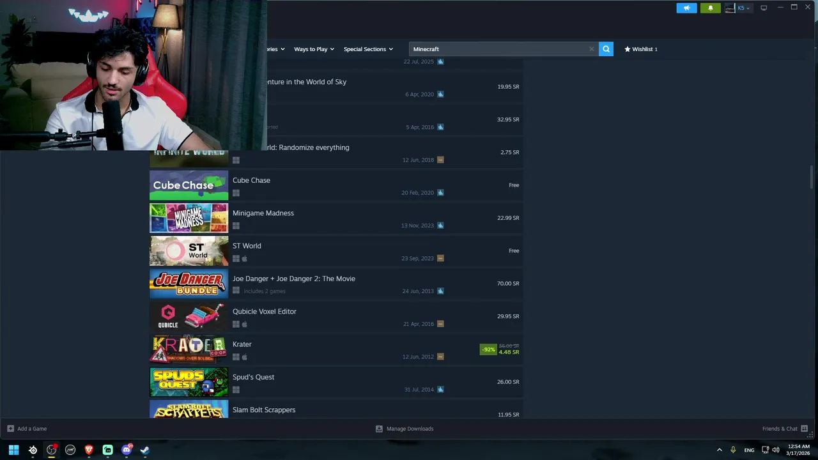Click the Add a Game plus icon

[x=10, y=429]
